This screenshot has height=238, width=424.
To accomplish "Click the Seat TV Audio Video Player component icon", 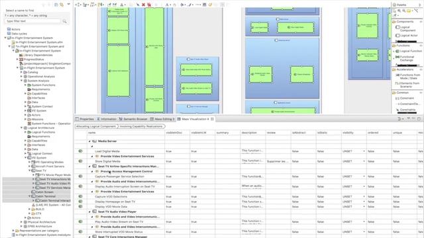I will [x=95, y=212].
